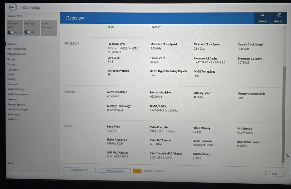Click the Memory Installed 65536 MB value
This screenshot has width=291, height=189.
tap(113, 96)
